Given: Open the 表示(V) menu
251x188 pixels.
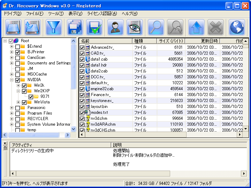Looking at the screenshot, I should (75, 14).
